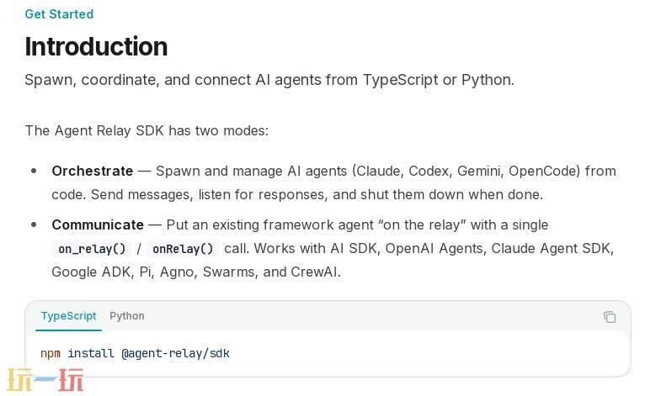Click the @agent-relay/sdk package name

click(175, 353)
